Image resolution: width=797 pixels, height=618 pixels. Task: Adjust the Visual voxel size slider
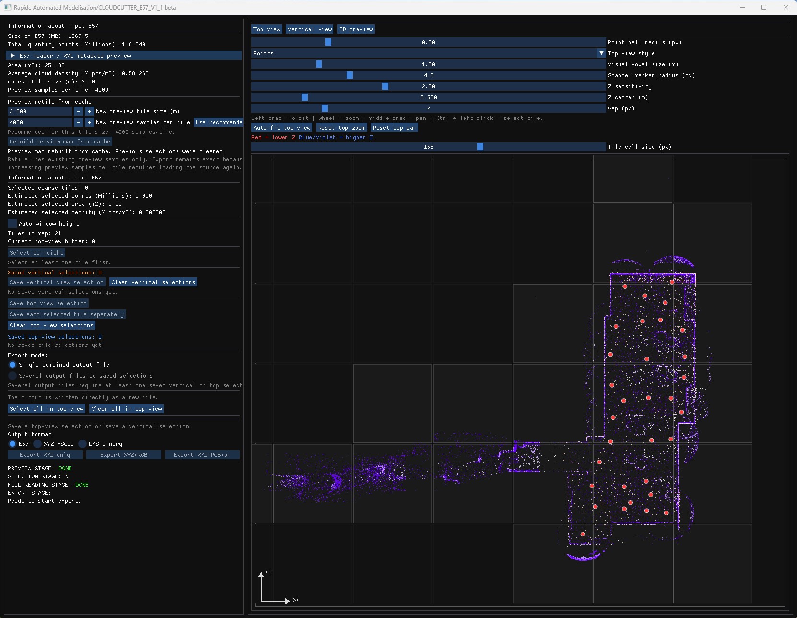(428, 64)
